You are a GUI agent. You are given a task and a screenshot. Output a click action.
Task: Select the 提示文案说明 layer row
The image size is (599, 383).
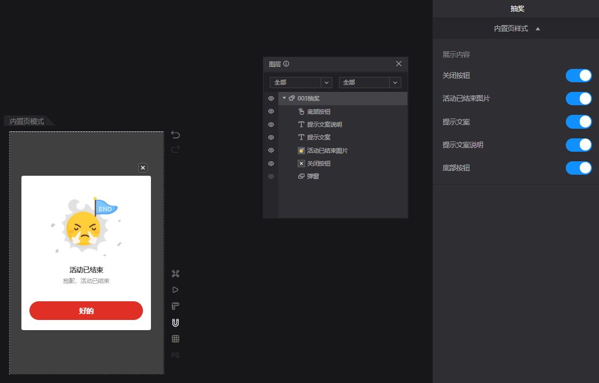pos(343,124)
